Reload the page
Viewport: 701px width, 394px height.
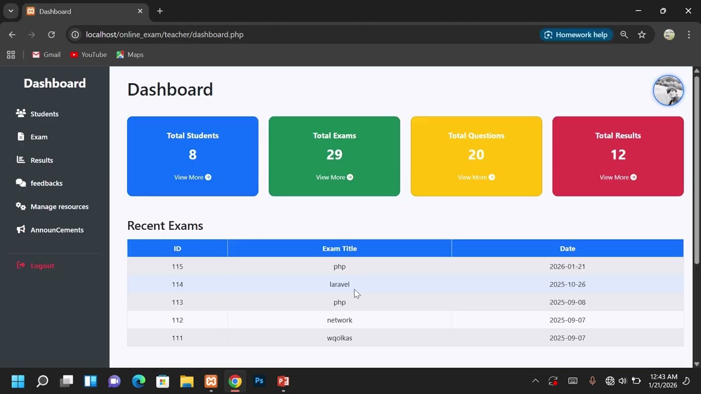click(51, 34)
